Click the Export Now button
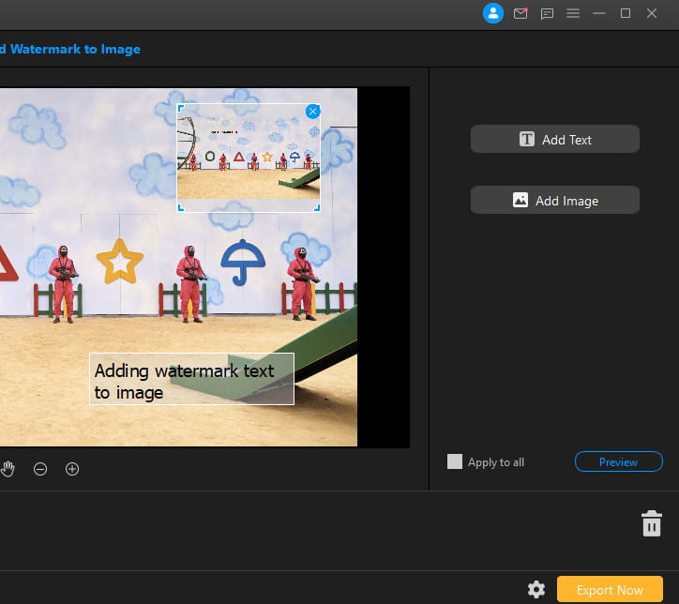Image resolution: width=679 pixels, height=604 pixels. [610, 589]
